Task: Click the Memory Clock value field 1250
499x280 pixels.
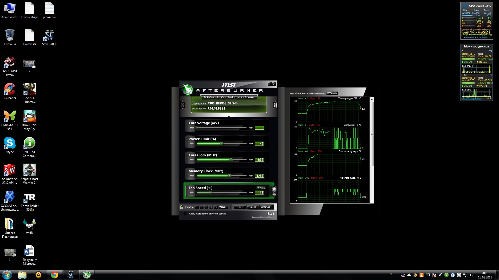Action: pos(260,176)
